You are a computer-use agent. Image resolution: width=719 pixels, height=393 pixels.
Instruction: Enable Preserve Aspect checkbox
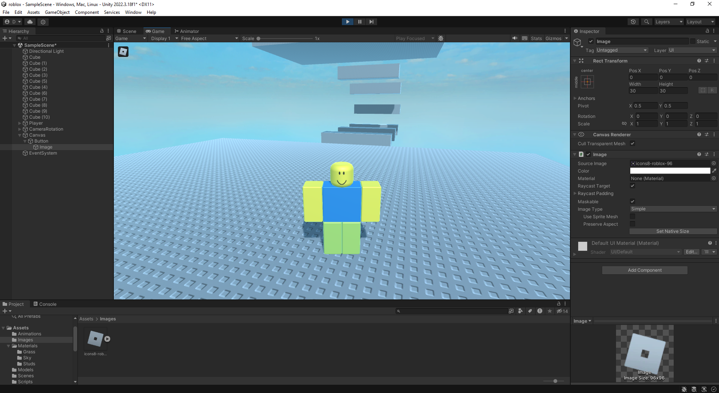click(x=632, y=224)
